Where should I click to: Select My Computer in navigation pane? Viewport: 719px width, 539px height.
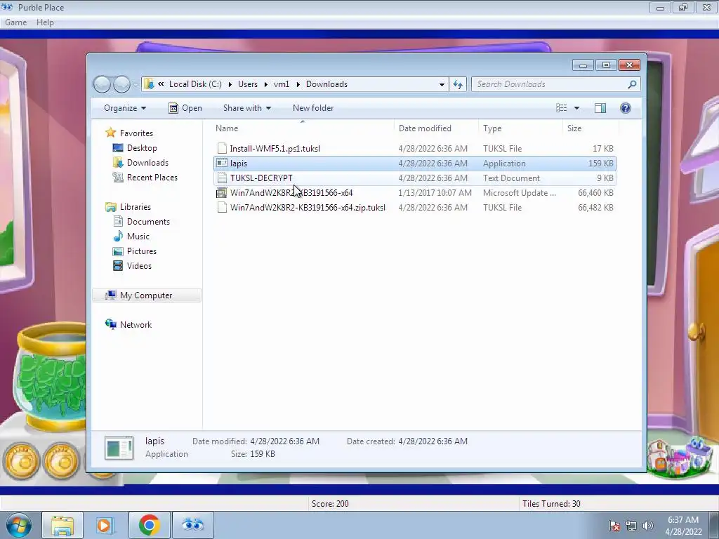(146, 295)
